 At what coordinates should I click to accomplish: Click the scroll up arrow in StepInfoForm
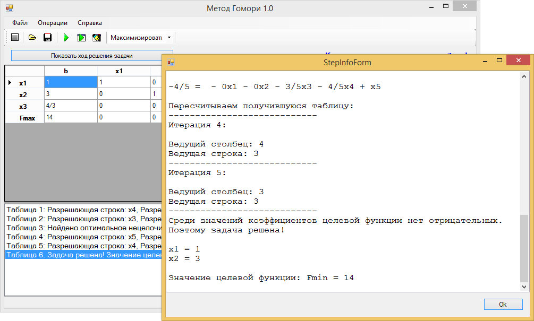point(524,76)
